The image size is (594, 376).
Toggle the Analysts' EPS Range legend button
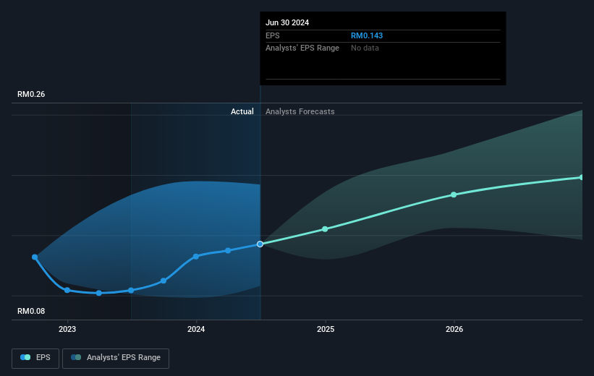click(x=116, y=358)
